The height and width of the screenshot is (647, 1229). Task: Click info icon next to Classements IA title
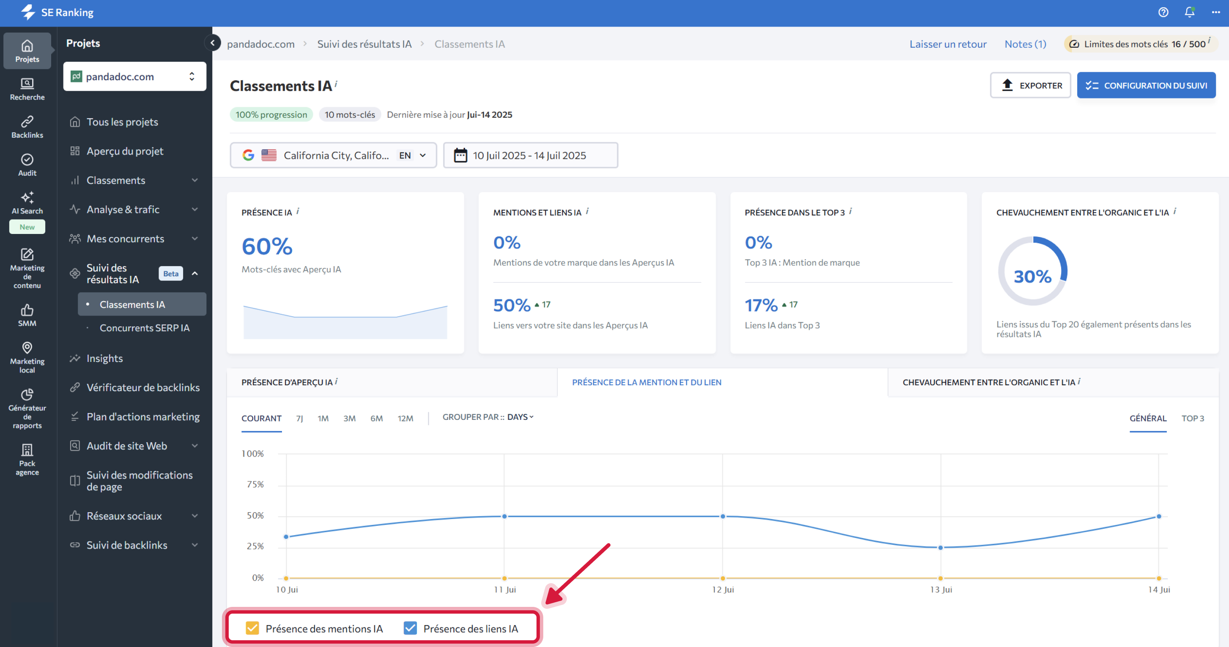tap(336, 84)
